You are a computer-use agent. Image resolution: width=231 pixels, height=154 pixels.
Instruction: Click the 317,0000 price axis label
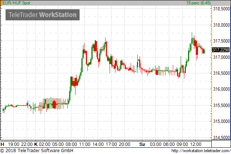221,57
